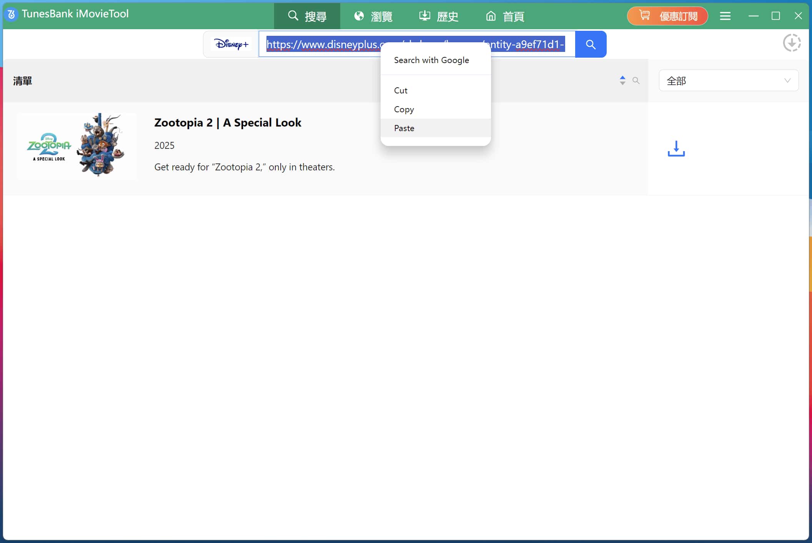Select Paste from context menu
812x543 pixels.
click(x=404, y=128)
